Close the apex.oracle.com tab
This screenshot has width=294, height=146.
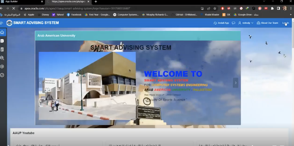coord(89,2)
